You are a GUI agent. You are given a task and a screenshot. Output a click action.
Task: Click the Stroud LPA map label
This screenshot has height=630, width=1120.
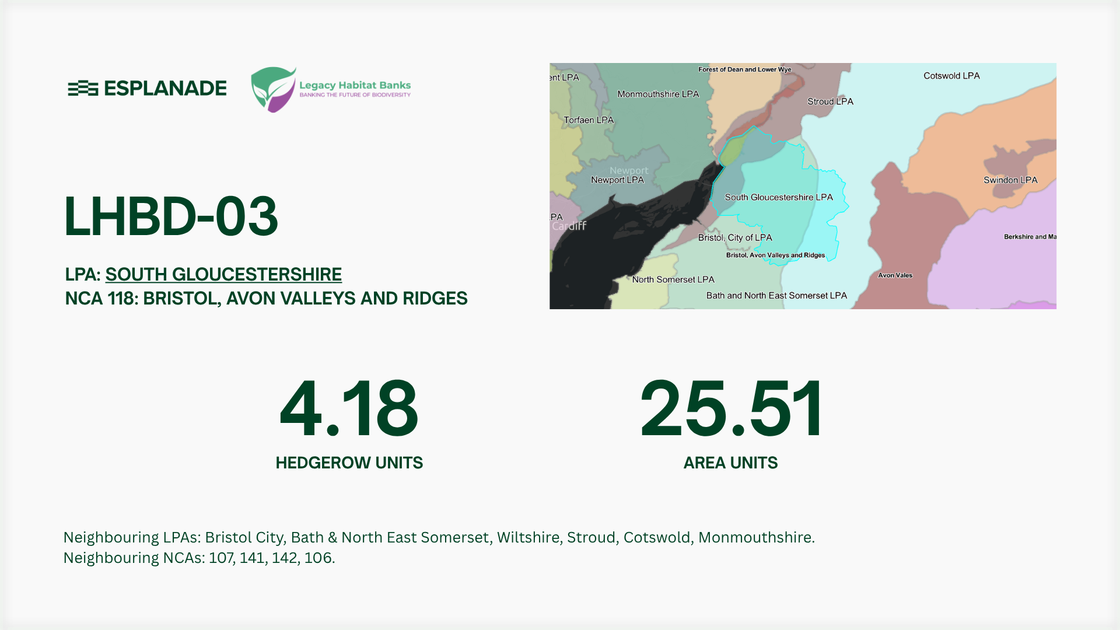pyautogui.click(x=830, y=101)
